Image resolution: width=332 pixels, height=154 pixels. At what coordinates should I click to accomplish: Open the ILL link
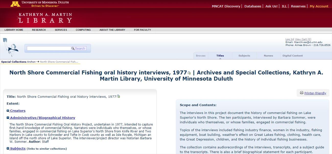click(x=284, y=6)
